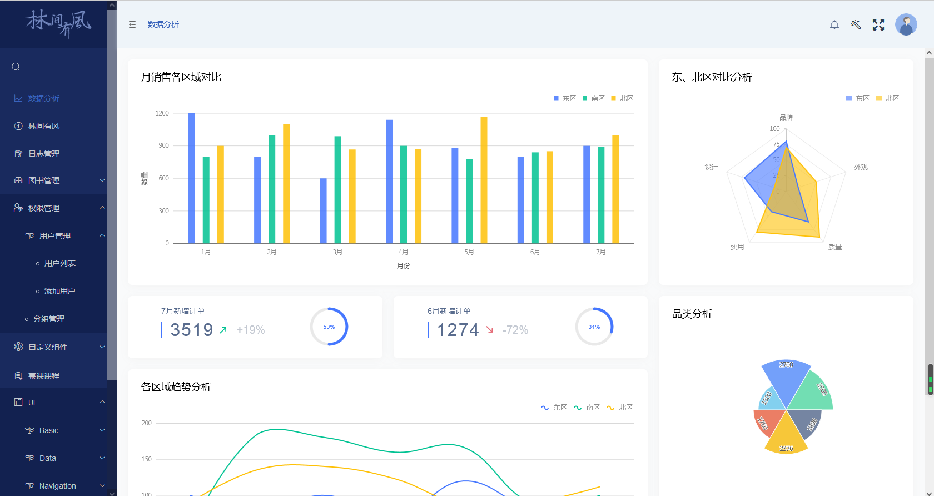Click the 5月 北区 yellow bar

pos(484,180)
